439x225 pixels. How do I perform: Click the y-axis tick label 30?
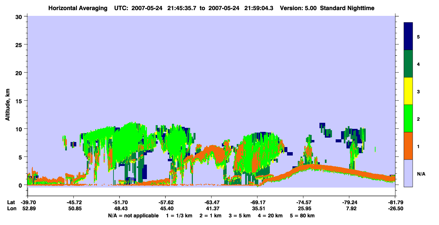click(20, 17)
